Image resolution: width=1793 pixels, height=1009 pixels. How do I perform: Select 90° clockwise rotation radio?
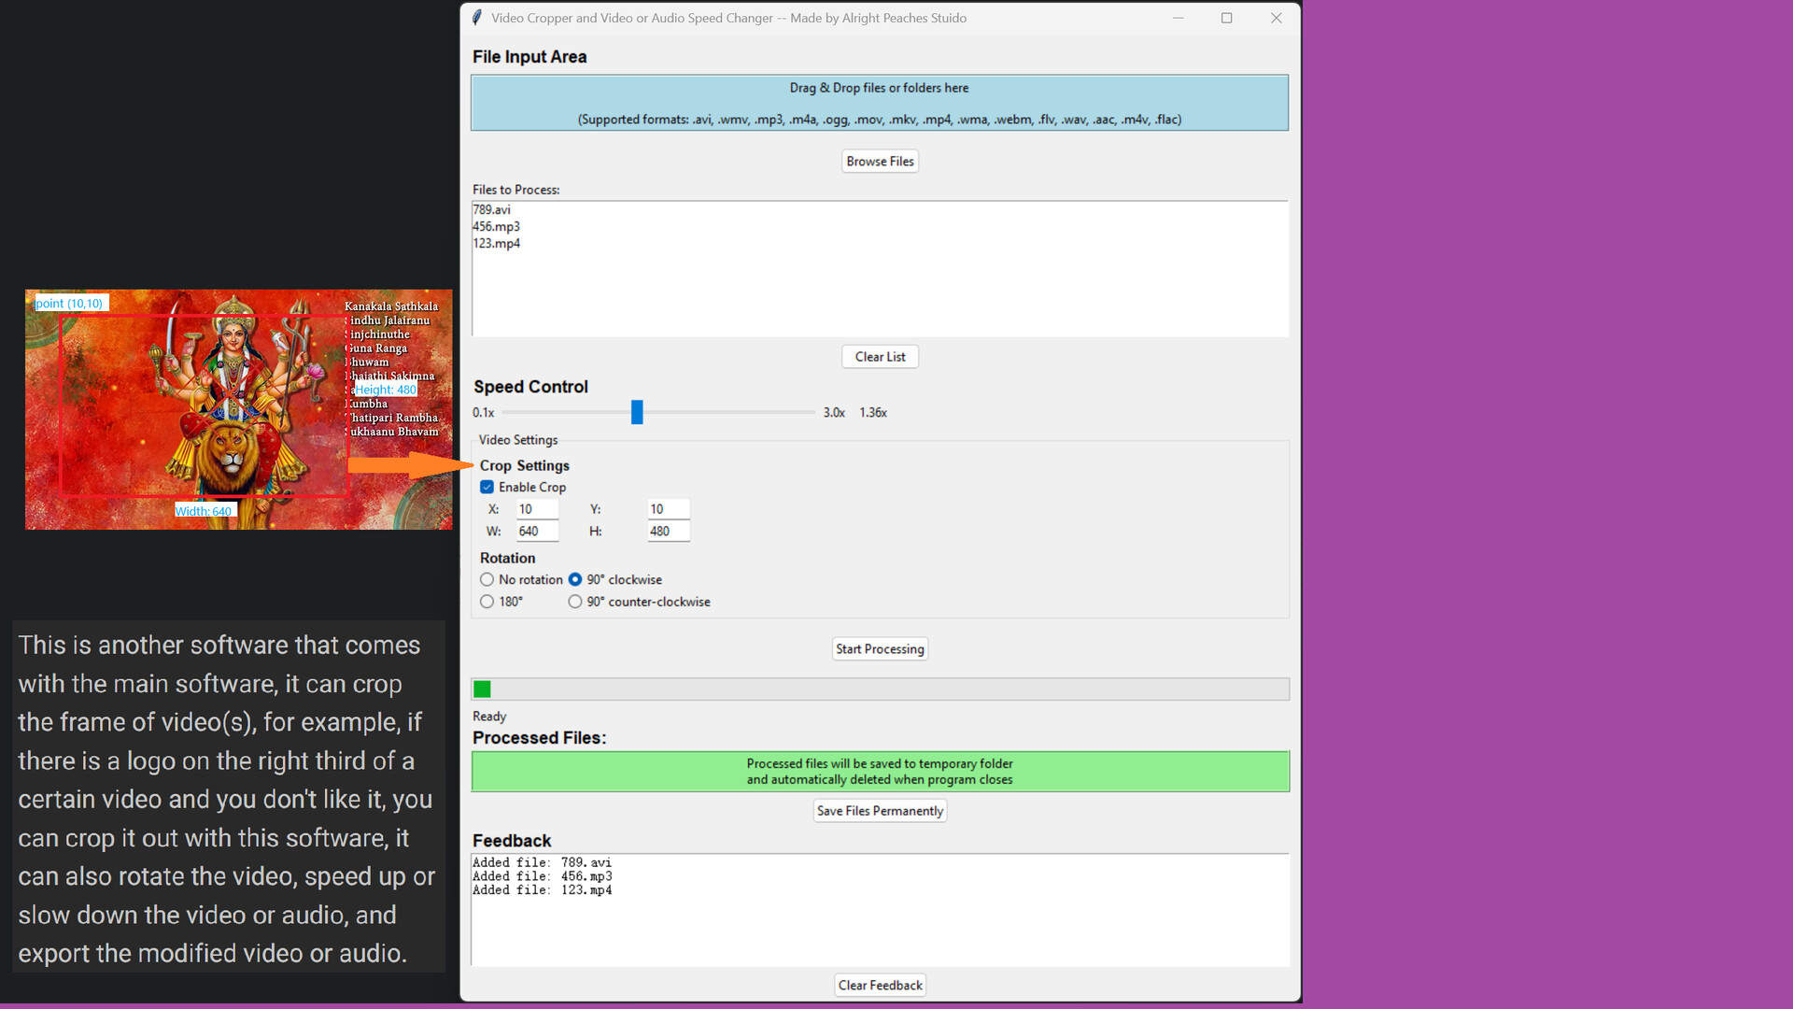pos(575,579)
